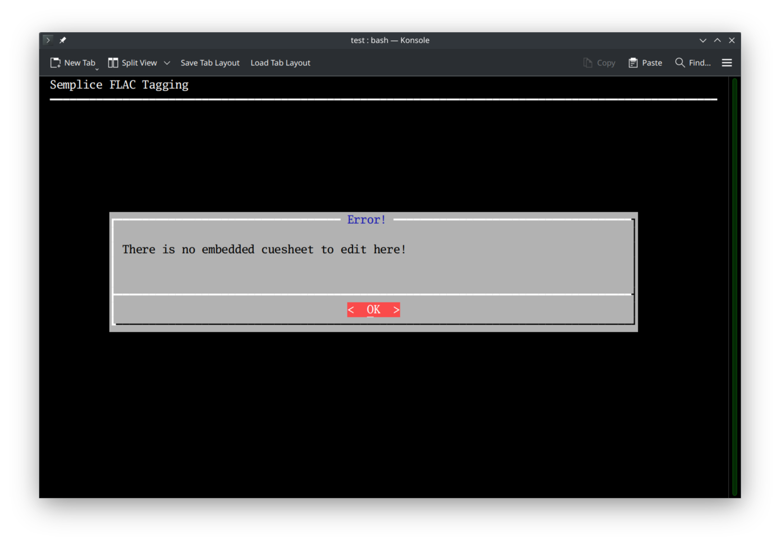Activate Split View using its icon
Image resolution: width=781 pixels, height=545 pixels.
coord(113,62)
